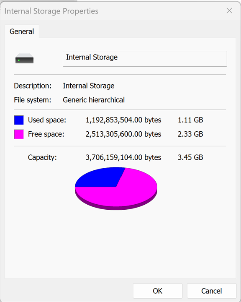Confirm with the OK button

coord(158,291)
